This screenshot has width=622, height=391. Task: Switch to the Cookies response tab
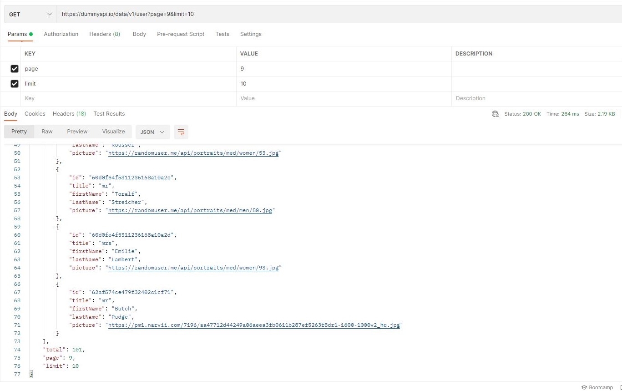35,114
